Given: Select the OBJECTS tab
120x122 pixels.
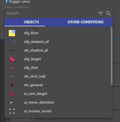Looking at the screenshot, I should [x=31, y=22].
